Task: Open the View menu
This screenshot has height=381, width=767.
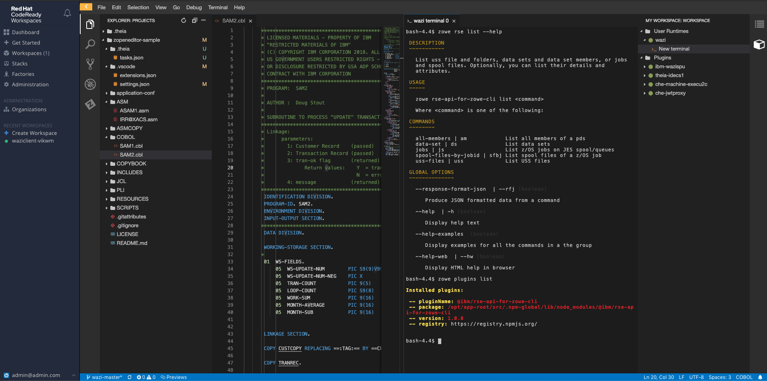Action: (161, 7)
